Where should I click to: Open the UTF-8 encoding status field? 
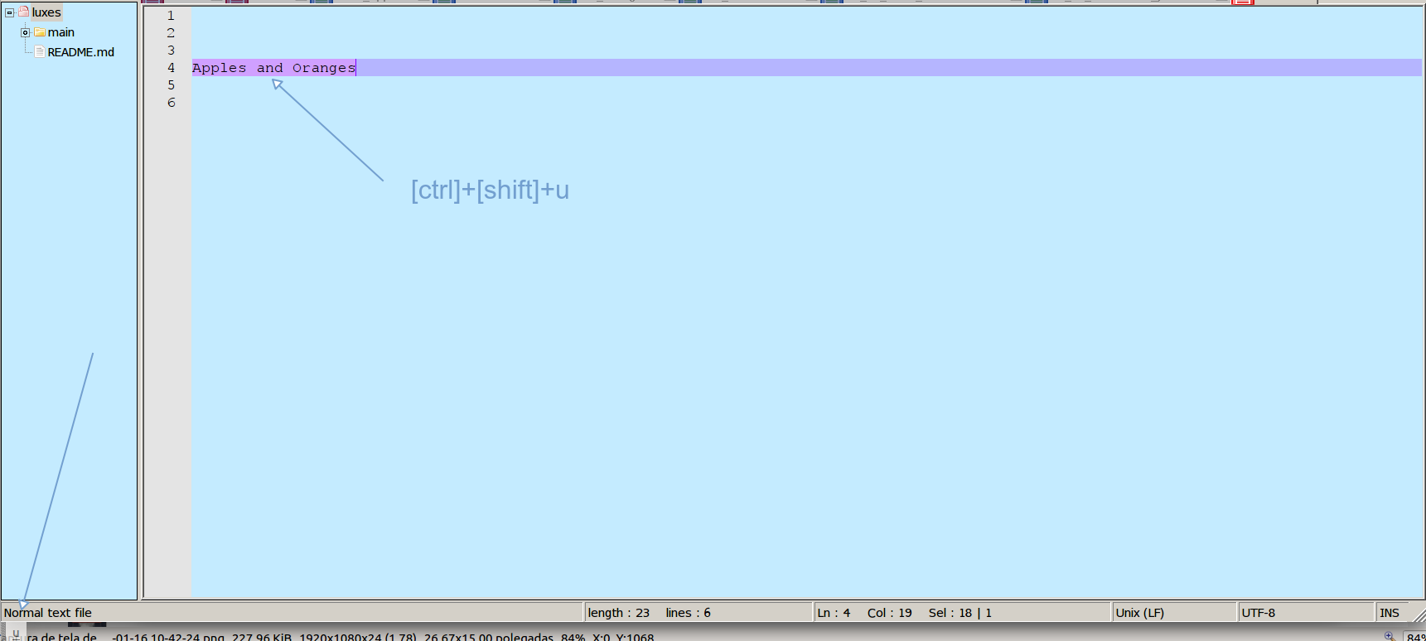1306,613
